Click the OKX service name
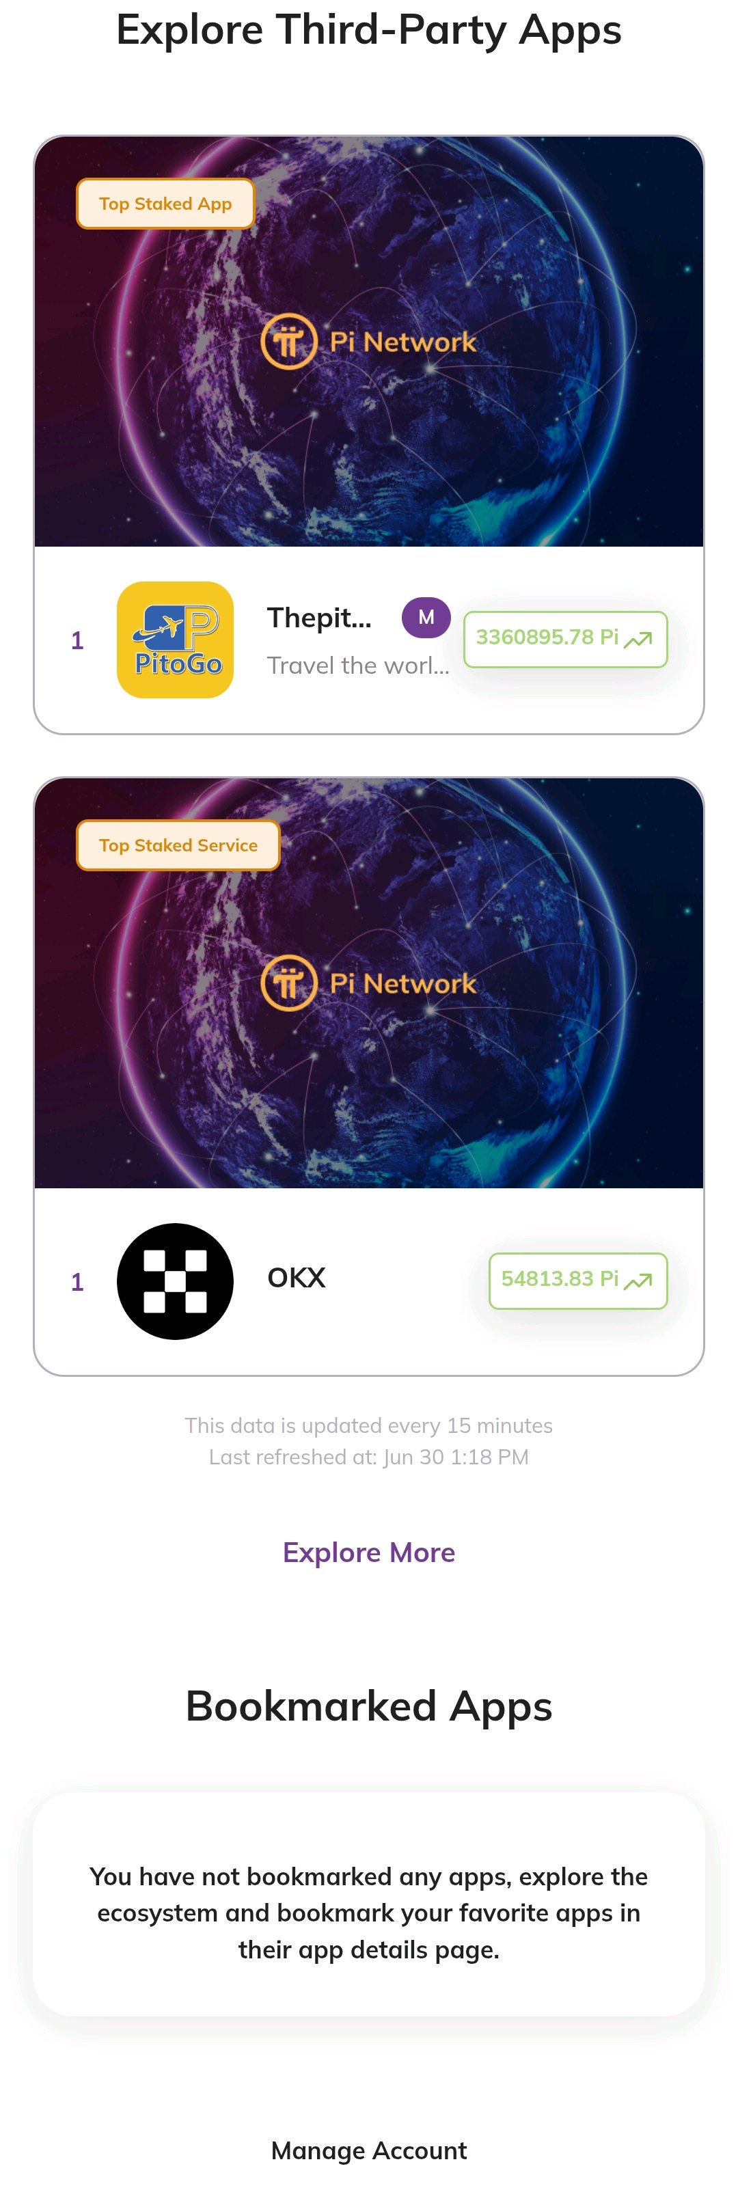738x2190 pixels. (x=297, y=1278)
